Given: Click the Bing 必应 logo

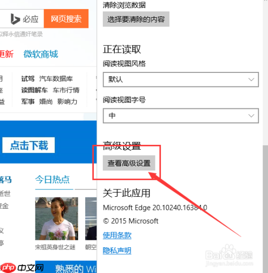Looking at the screenshot, I should point(25,19).
